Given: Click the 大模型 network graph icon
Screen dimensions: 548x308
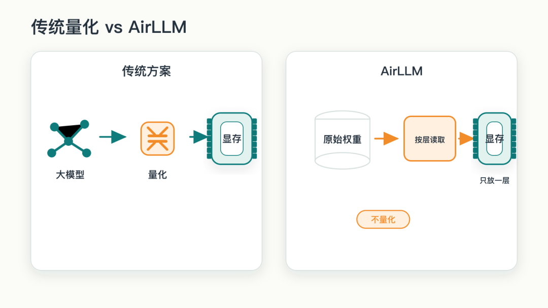Looking at the screenshot, I should 69,139.
